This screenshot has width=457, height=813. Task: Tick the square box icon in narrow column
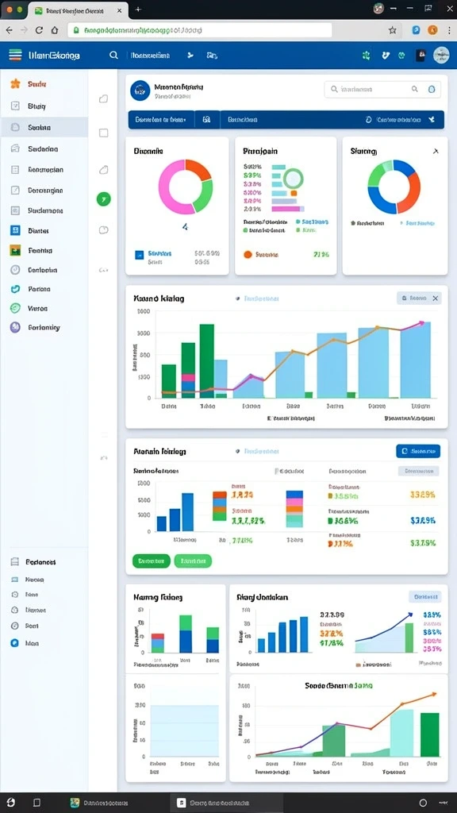pos(104,133)
